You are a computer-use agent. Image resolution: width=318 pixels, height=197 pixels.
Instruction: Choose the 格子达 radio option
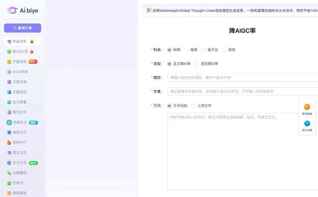coord(203,50)
